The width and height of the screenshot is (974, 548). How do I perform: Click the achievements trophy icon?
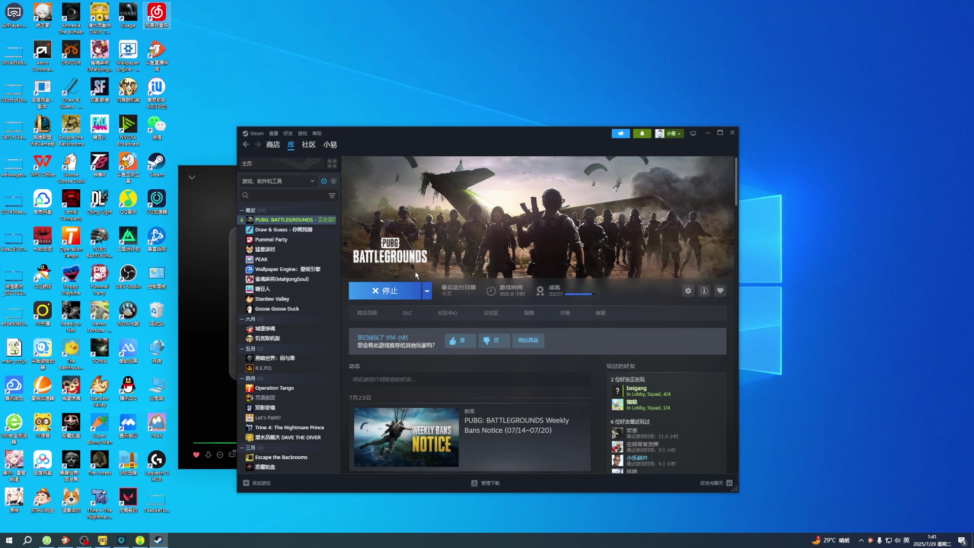[540, 291]
